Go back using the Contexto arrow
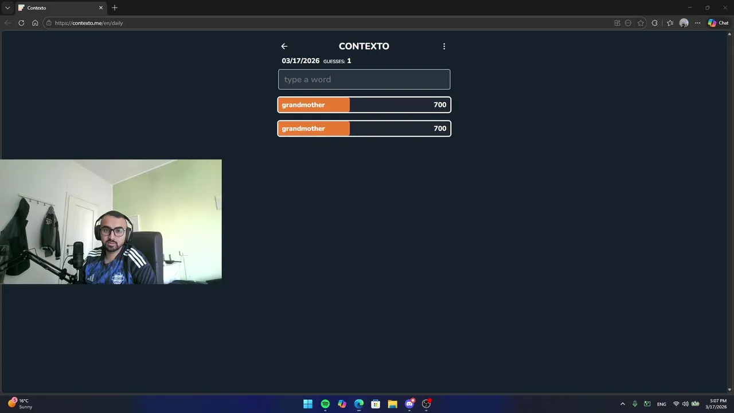Viewport: 734px width, 413px height. click(x=284, y=46)
